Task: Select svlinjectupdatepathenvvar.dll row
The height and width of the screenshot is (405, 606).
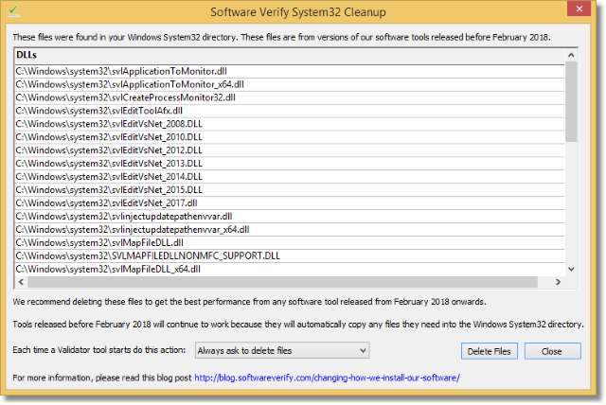Action: pos(290,216)
